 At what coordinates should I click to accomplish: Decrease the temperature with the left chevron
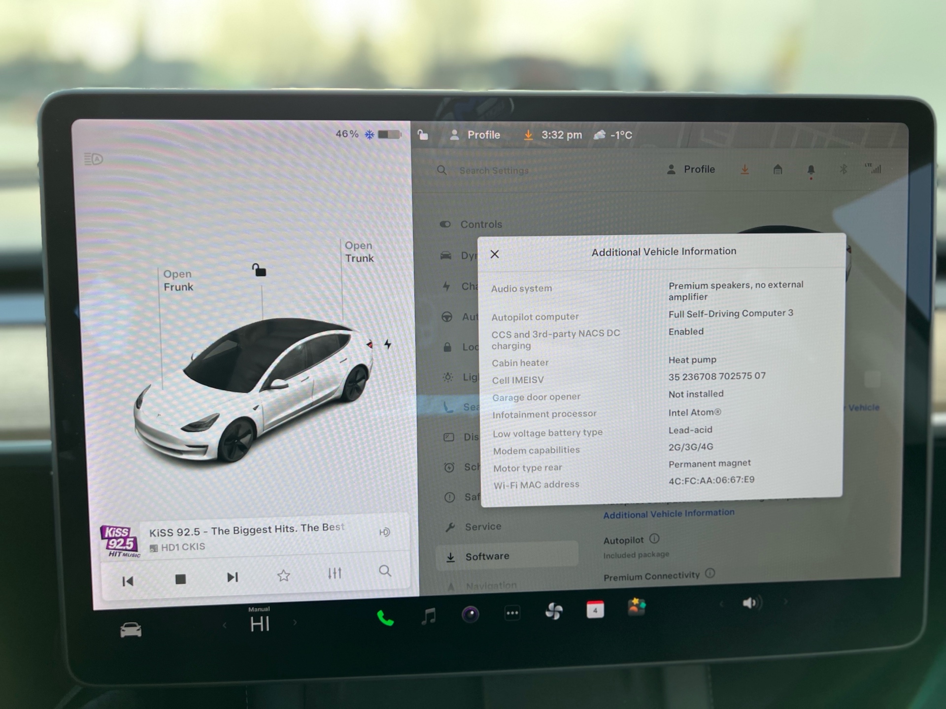(225, 625)
